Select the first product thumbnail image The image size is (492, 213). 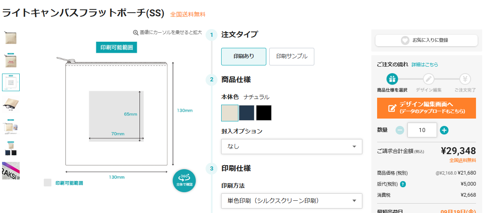point(11,38)
